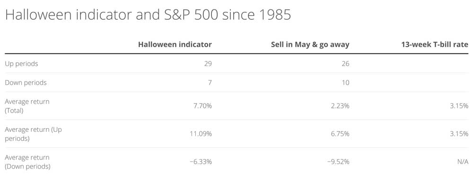Viewport: 473px width, 179px height.
Task: Click the 11.09% up periods return cell
Action: [201, 134]
